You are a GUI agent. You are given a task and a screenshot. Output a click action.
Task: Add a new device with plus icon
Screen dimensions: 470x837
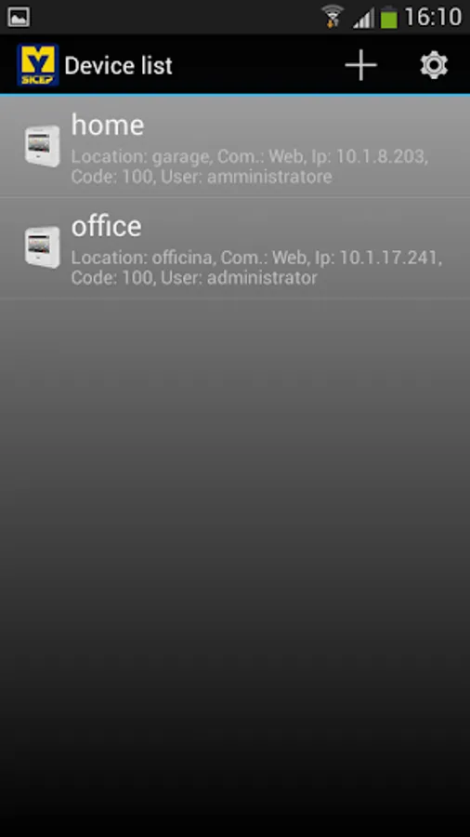pyautogui.click(x=360, y=65)
